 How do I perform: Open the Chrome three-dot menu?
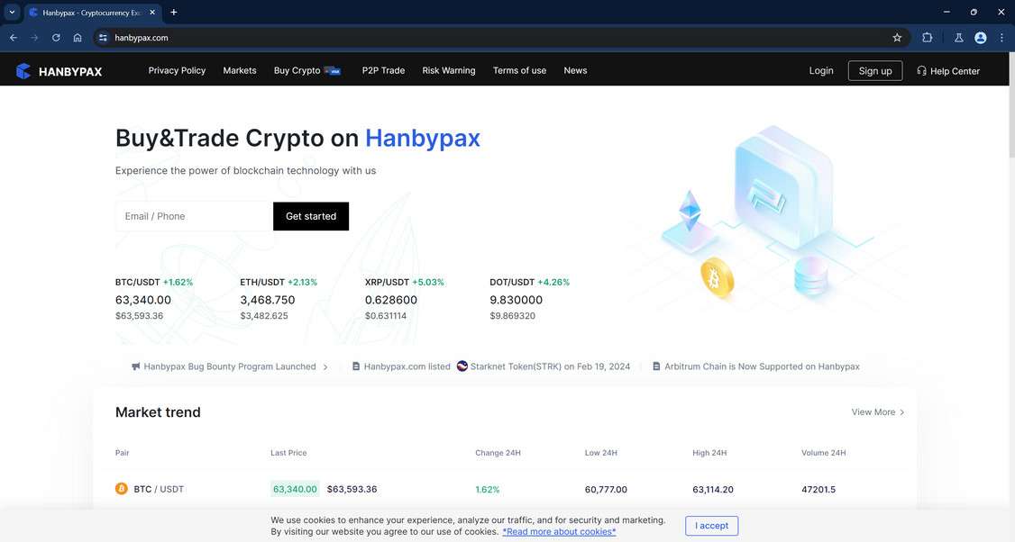(x=1001, y=38)
